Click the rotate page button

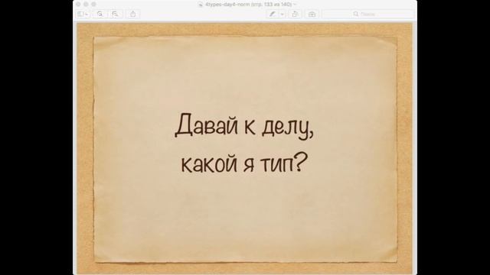(295, 14)
